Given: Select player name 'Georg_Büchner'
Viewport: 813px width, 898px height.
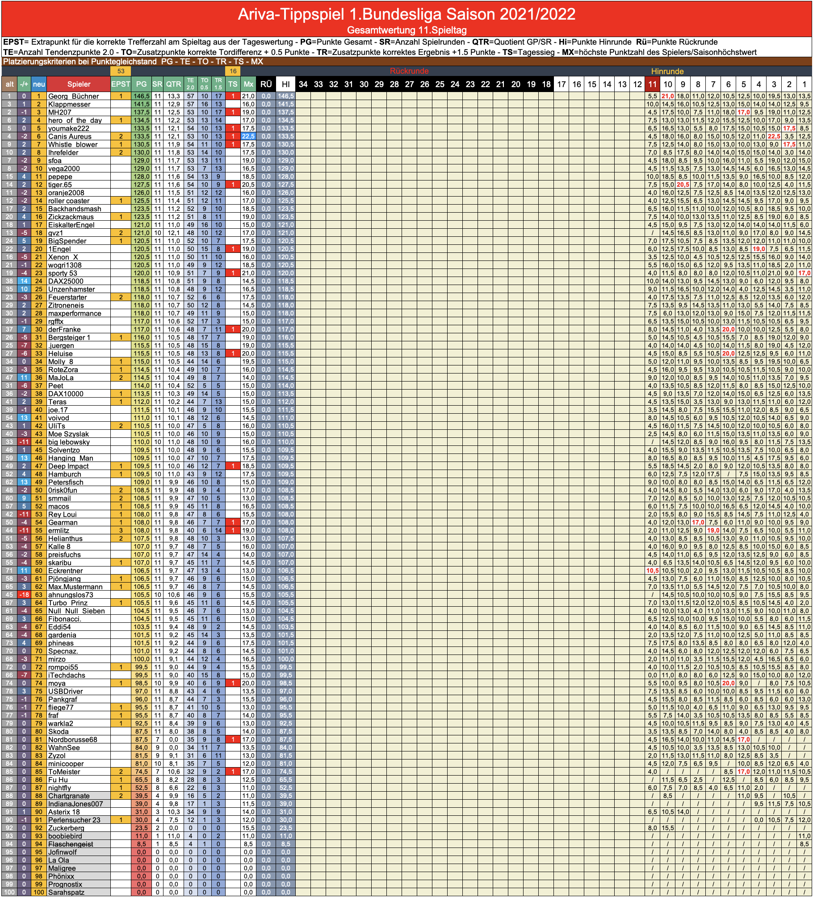Looking at the screenshot, I should pyautogui.click(x=74, y=96).
